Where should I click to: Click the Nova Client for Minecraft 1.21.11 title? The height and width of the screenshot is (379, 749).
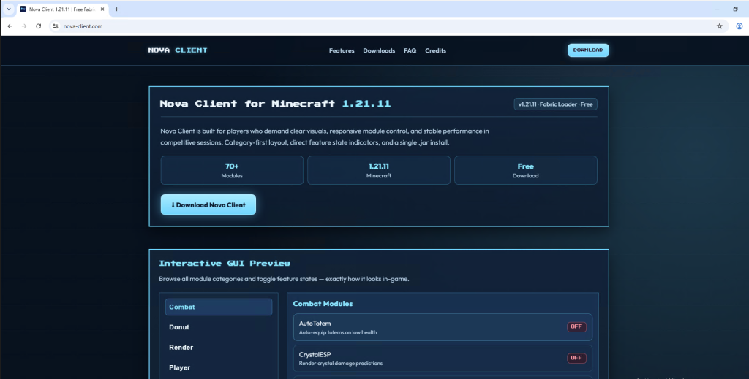(275, 104)
